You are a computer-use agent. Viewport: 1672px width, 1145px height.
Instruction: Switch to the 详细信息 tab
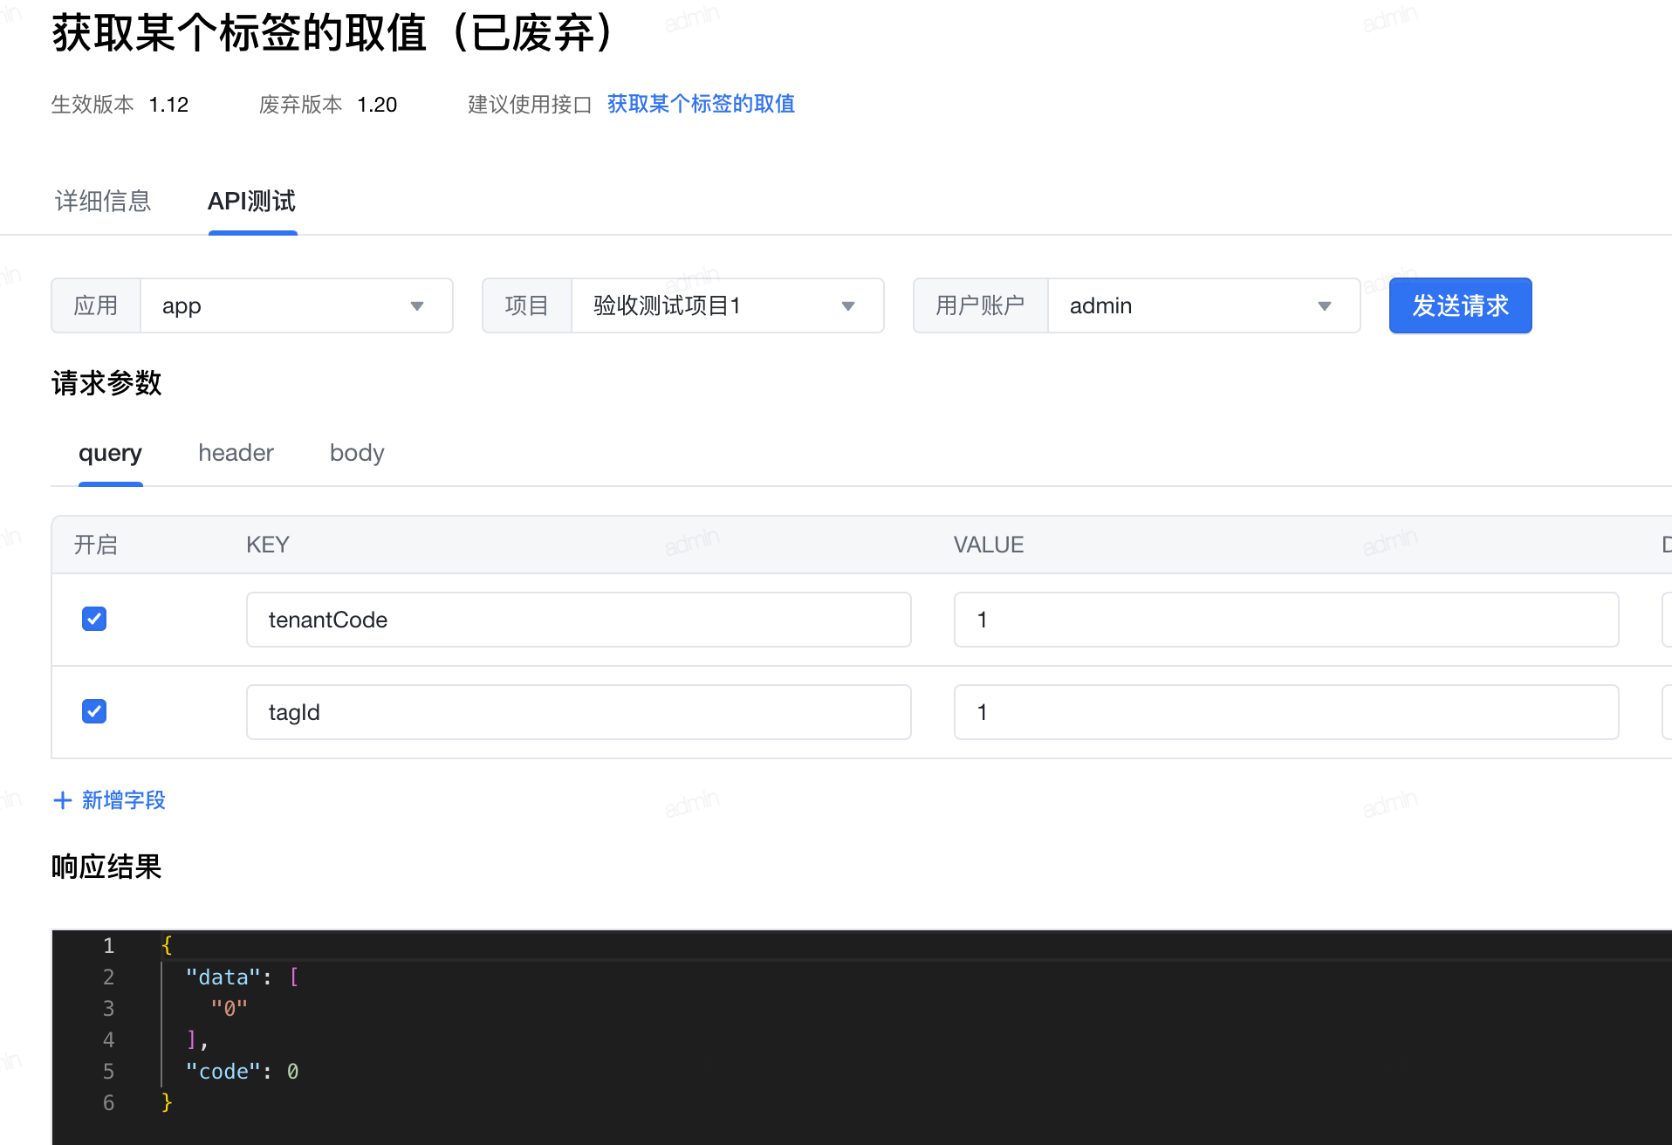[103, 202]
